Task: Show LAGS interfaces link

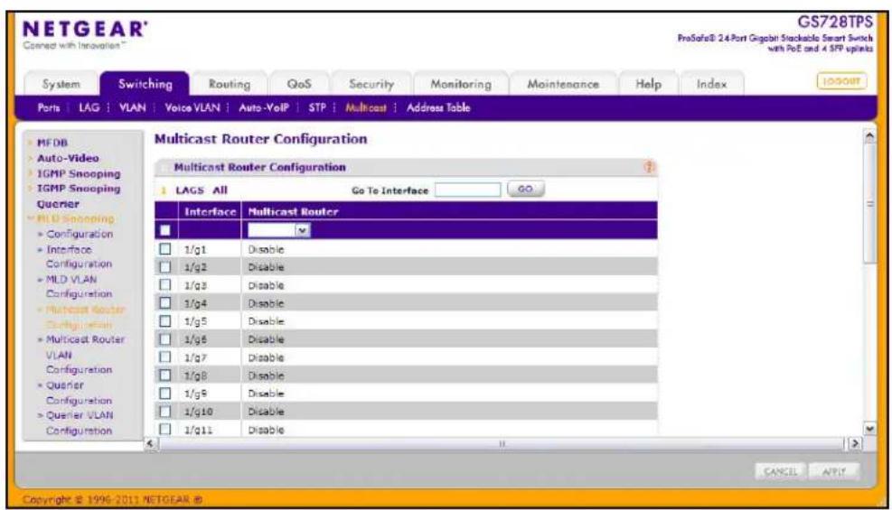Action: coord(190,190)
